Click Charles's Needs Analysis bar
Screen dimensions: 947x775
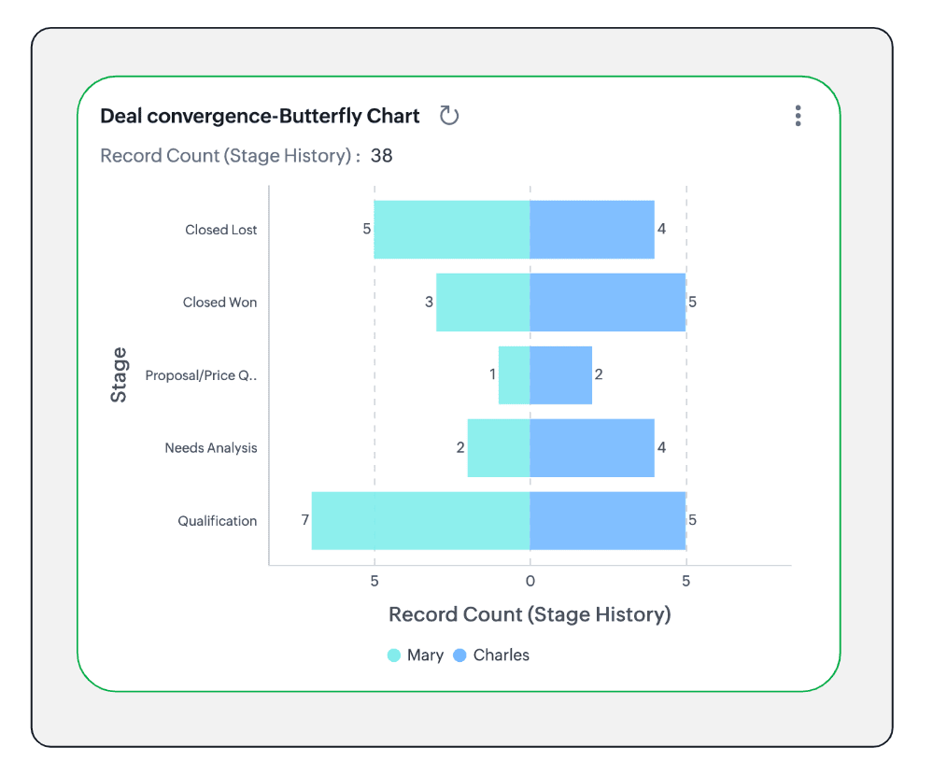(592, 448)
